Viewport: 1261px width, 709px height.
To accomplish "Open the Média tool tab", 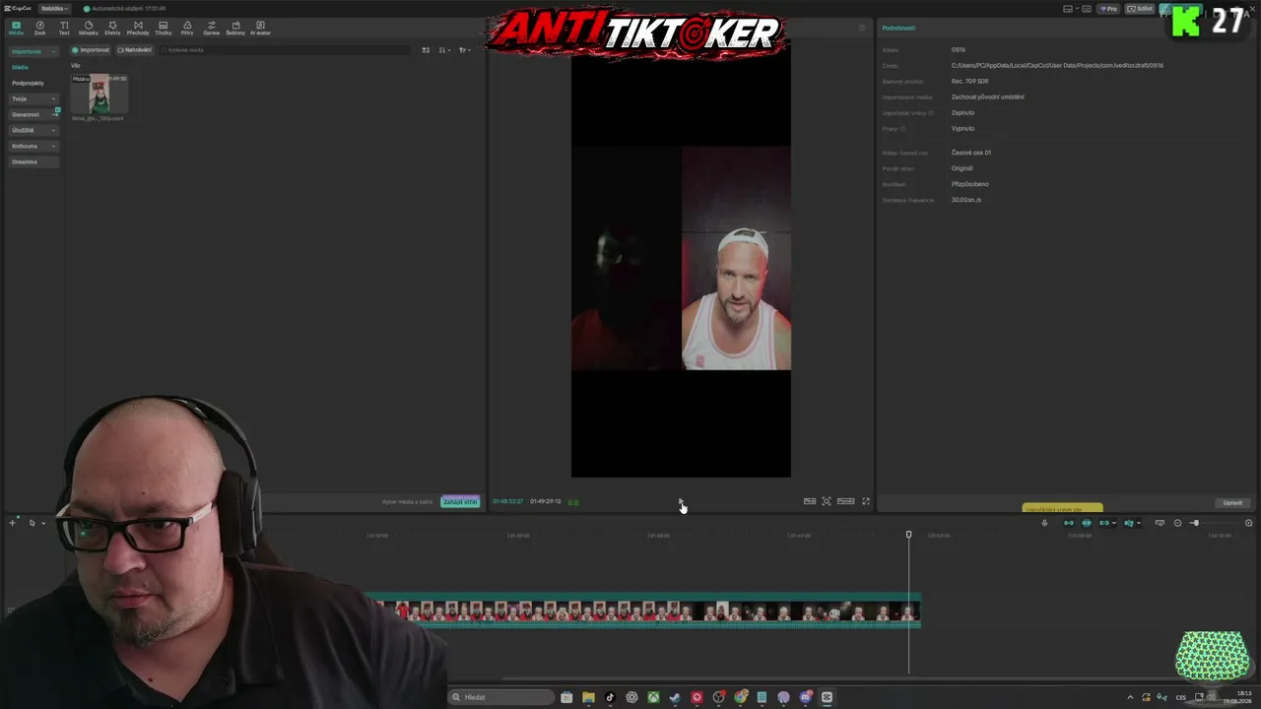I will pyautogui.click(x=16, y=28).
